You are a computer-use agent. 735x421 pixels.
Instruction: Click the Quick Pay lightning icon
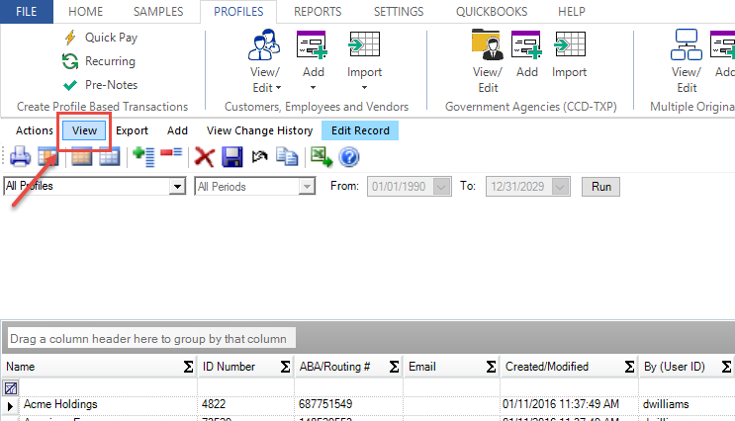[x=70, y=38]
